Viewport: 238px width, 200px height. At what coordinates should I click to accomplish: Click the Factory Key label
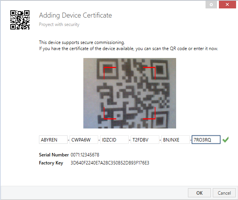tap(51, 163)
